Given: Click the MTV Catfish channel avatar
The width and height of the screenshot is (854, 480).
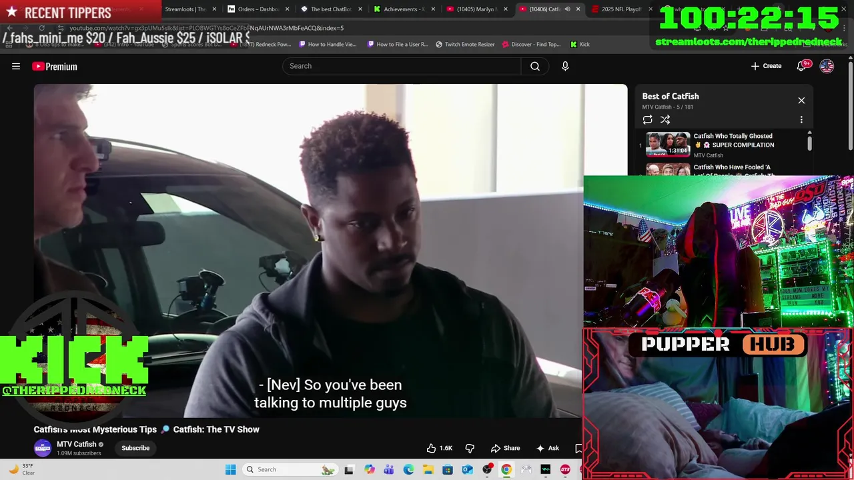Looking at the screenshot, I should [x=43, y=448].
